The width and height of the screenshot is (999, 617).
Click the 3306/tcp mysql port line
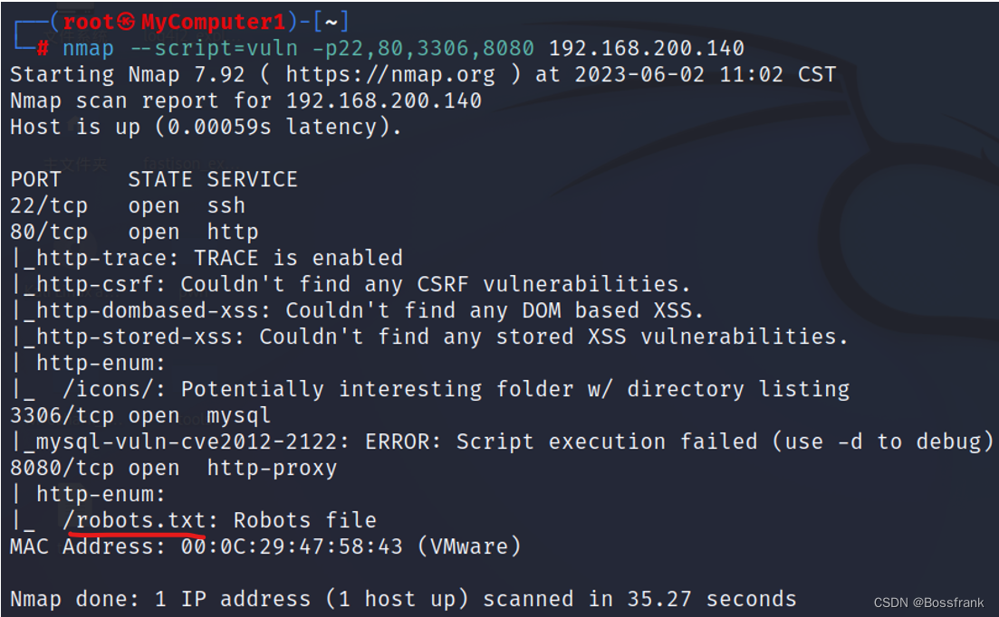click(x=140, y=415)
